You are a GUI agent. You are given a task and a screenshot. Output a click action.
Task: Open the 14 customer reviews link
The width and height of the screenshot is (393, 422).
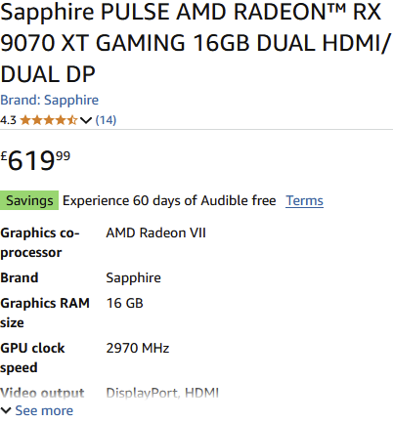point(106,120)
